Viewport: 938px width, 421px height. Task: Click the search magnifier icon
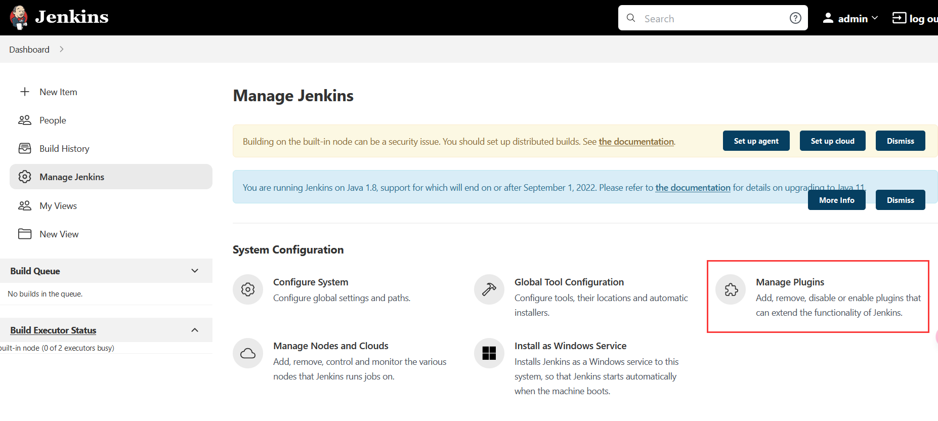tap(631, 18)
